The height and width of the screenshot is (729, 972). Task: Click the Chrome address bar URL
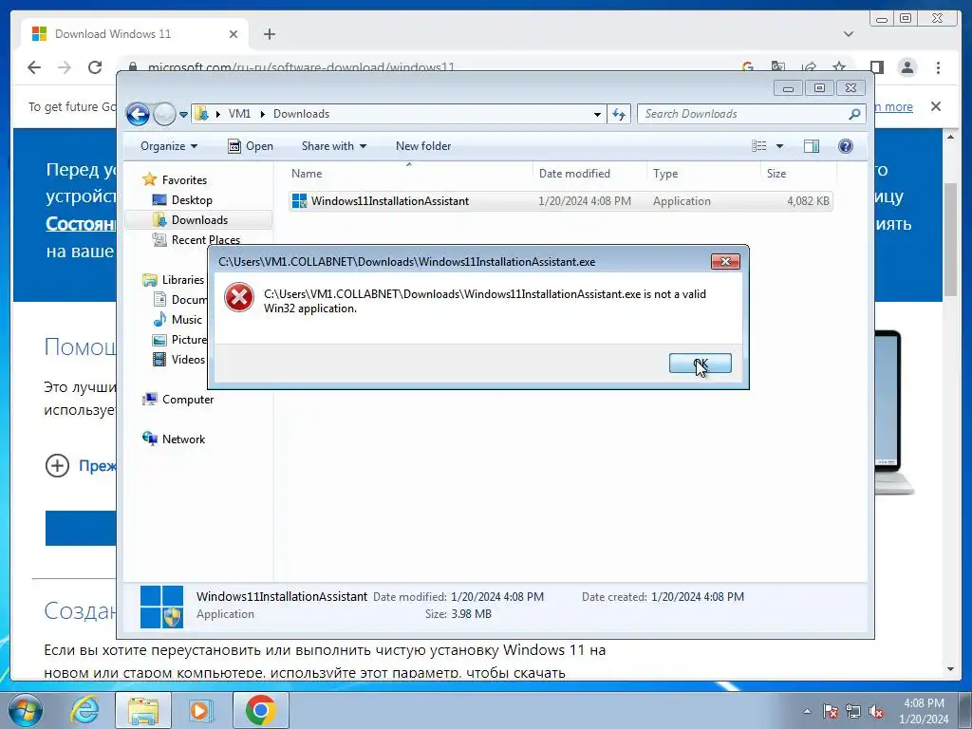pos(301,67)
